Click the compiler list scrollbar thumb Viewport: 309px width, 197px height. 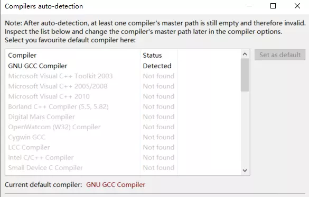click(x=245, y=75)
